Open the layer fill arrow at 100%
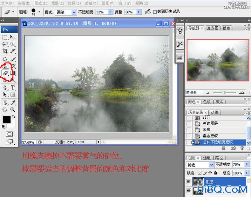 (247, 173)
